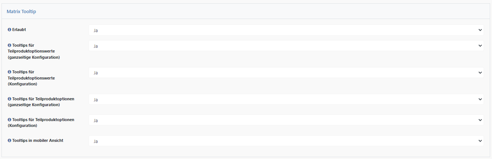The image size is (492, 159).
Task: Click the chevron arrow of Erlaubt select
Action: (480, 30)
